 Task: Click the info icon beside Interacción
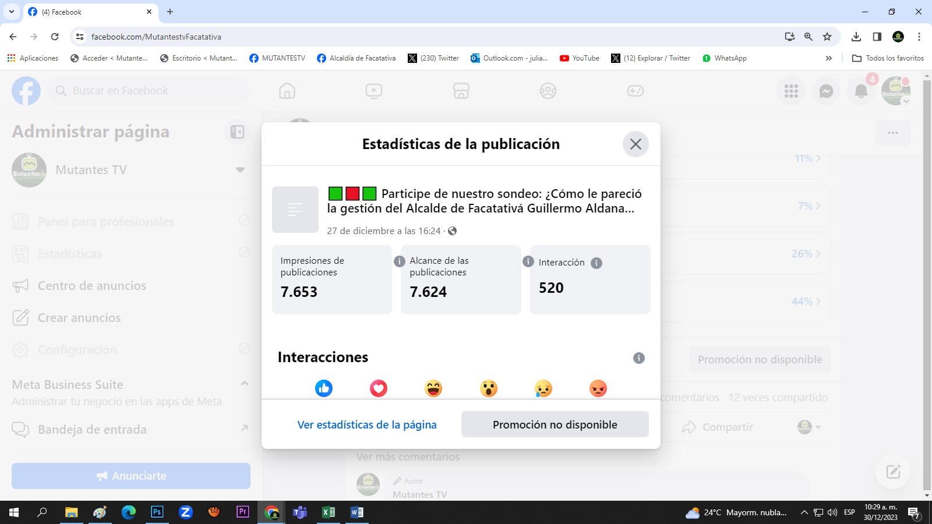(596, 263)
